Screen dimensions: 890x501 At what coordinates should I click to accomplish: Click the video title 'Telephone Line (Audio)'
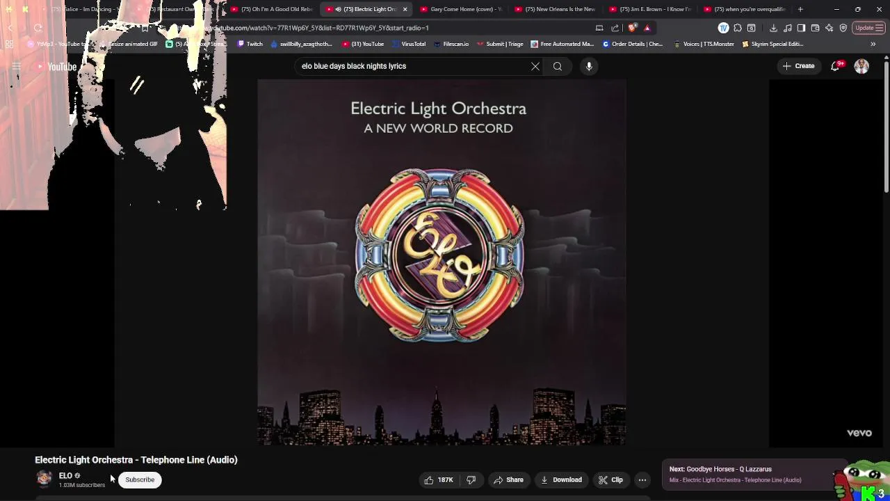[136, 460]
